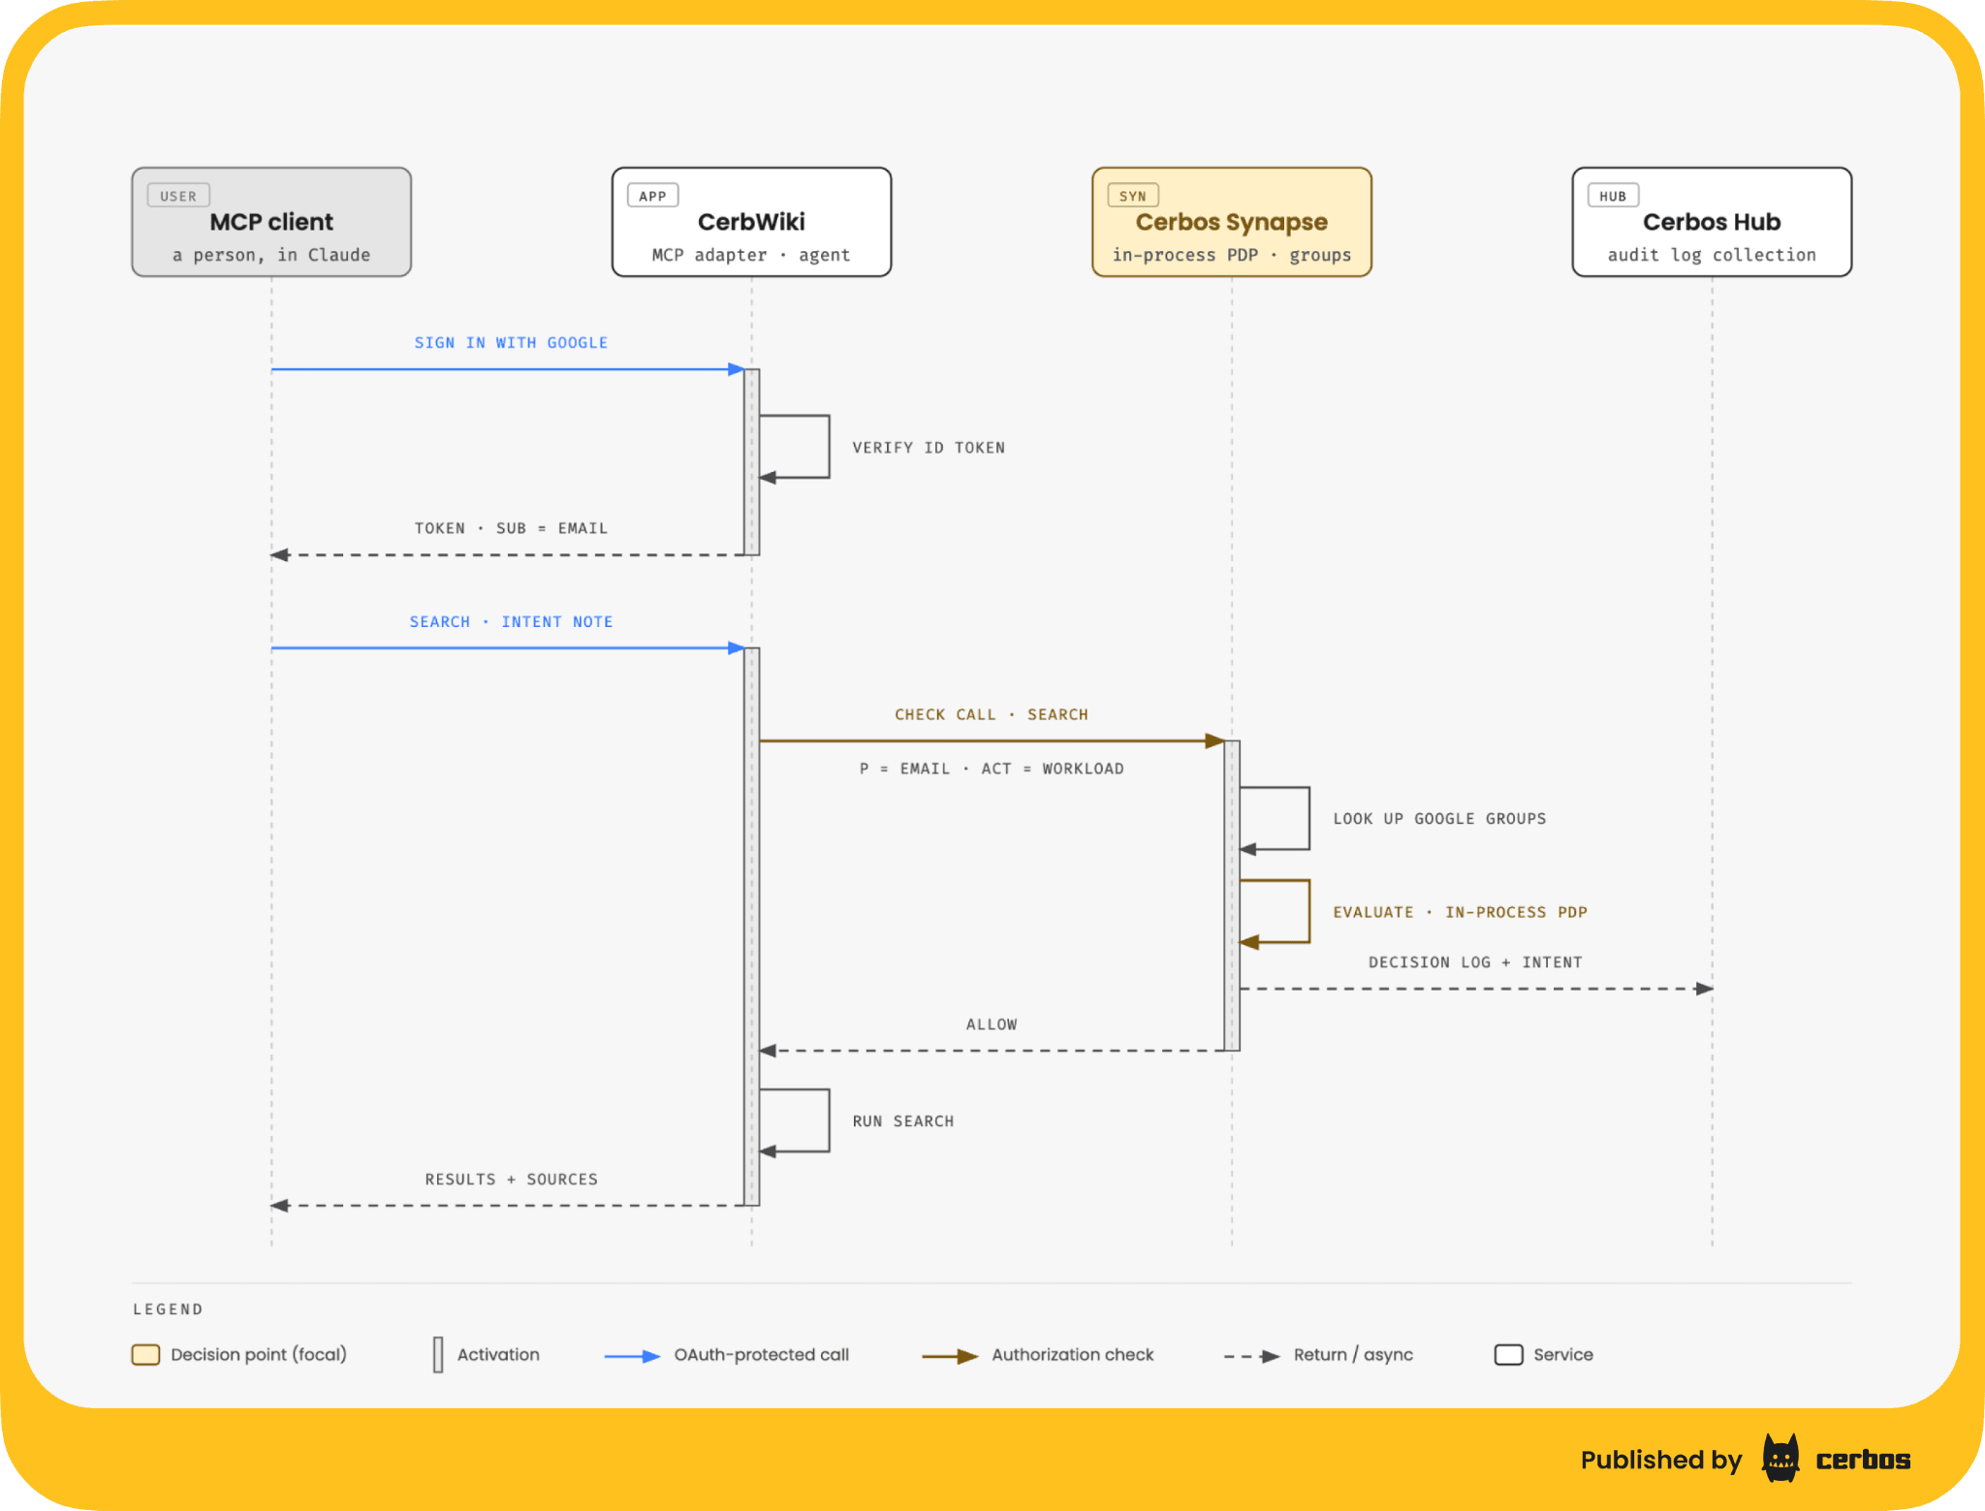This screenshot has width=1985, height=1511.
Task: Click the blue OAuth-protected call legend arrow
Action: [632, 1357]
